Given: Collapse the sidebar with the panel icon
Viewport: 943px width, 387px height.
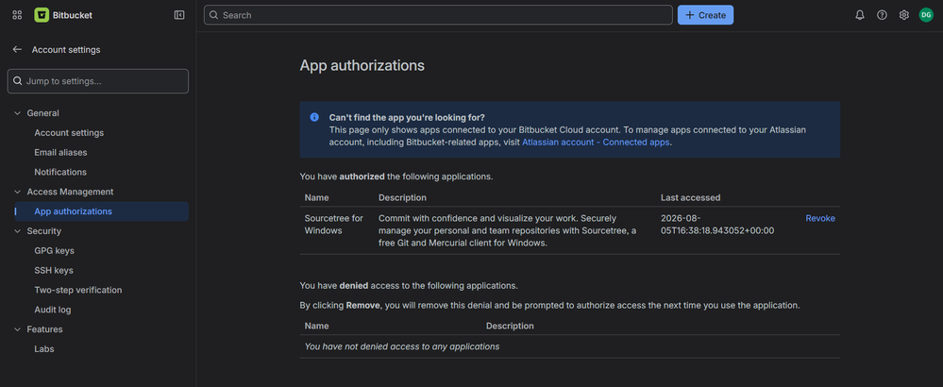Looking at the screenshot, I should [179, 15].
